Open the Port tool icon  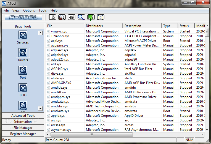coord(23,70)
